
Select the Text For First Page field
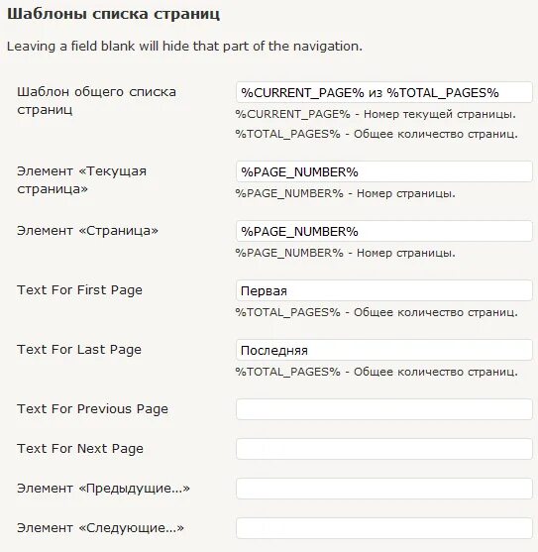(384, 290)
